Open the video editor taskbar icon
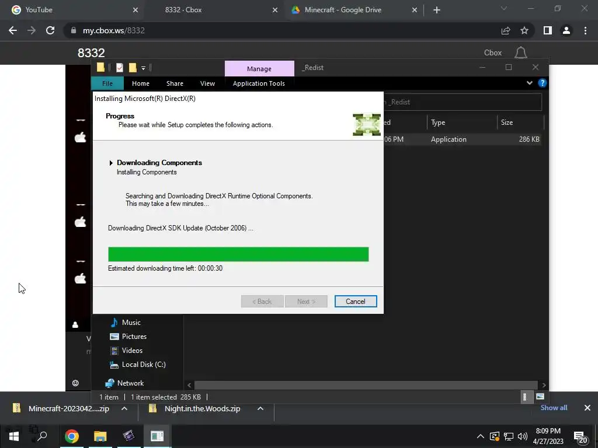This screenshot has width=598, height=448. [128, 436]
